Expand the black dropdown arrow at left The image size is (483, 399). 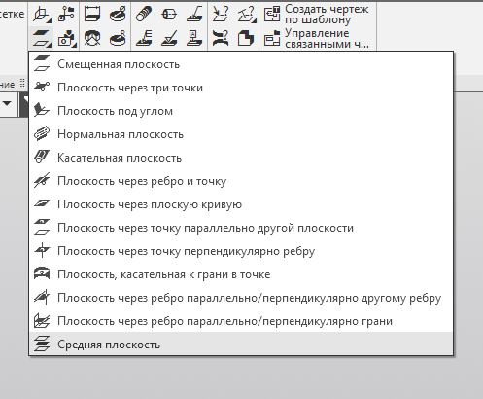tap(7, 103)
